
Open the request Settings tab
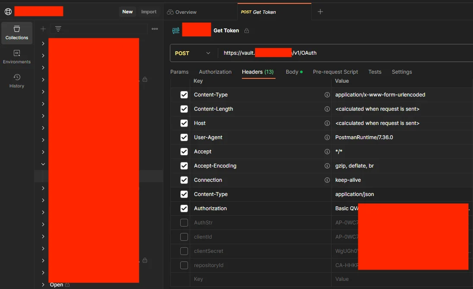coord(402,72)
